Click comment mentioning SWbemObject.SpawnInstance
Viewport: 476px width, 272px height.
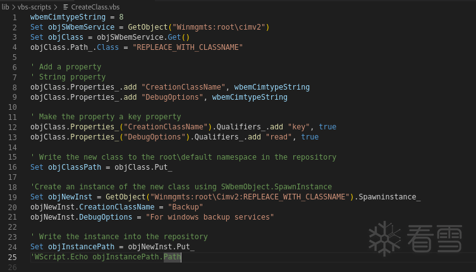pyautogui.click(x=181, y=187)
